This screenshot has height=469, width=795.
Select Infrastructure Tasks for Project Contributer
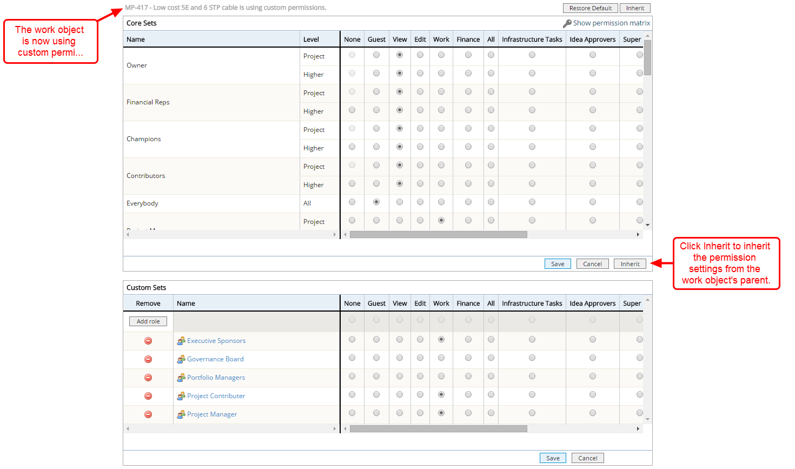tap(532, 394)
